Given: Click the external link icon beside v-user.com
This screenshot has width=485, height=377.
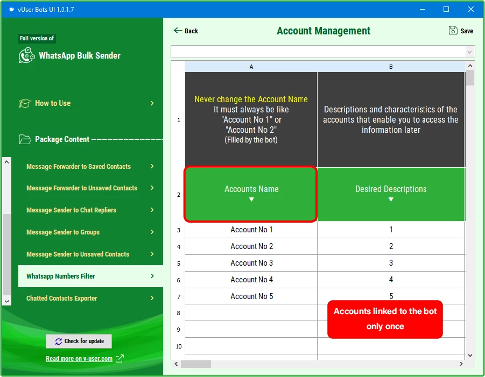Looking at the screenshot, I should click(120, 359).
